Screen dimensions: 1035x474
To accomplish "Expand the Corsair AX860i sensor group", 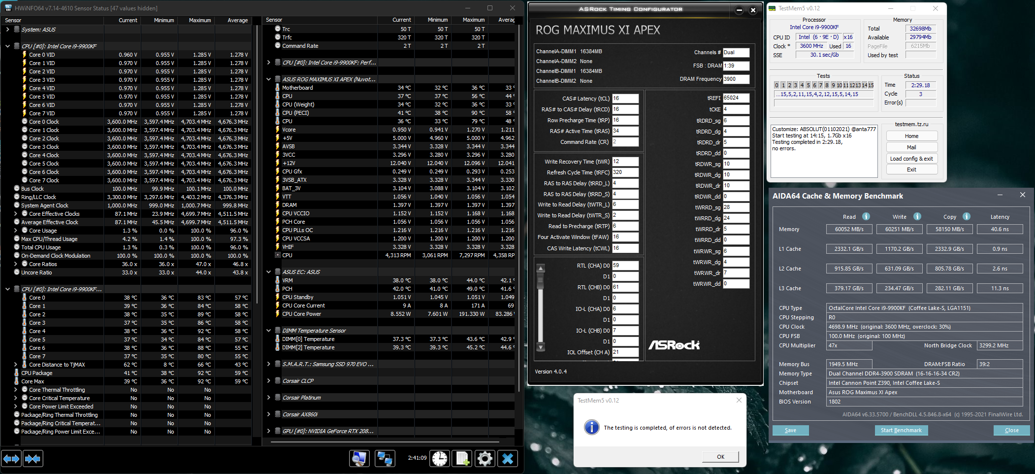I will [268, 414].
